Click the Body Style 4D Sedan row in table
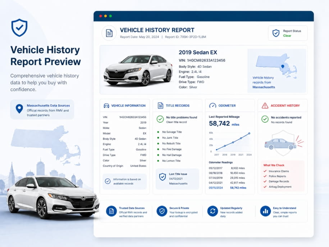This screenshot has height=247, width=329. [x=124, y=139]
